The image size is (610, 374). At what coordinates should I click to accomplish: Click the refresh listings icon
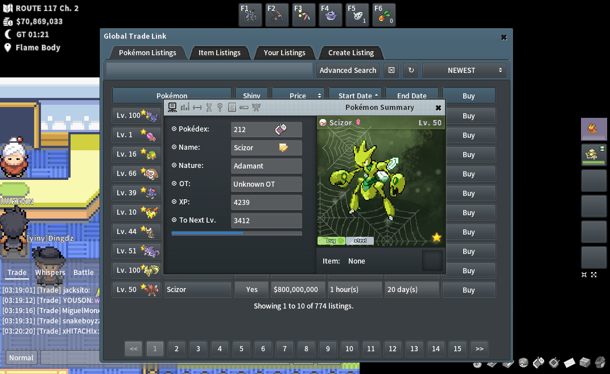pyautogui.click(x=411, y=71)
